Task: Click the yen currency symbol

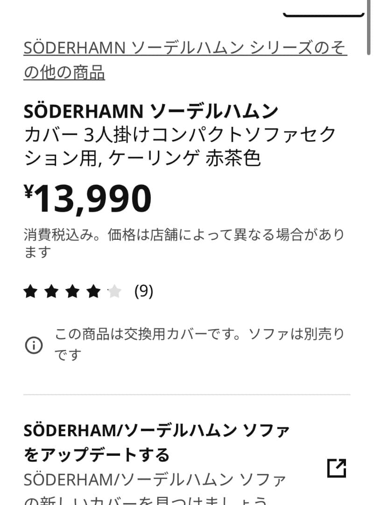Action: (x=28, y=191)
